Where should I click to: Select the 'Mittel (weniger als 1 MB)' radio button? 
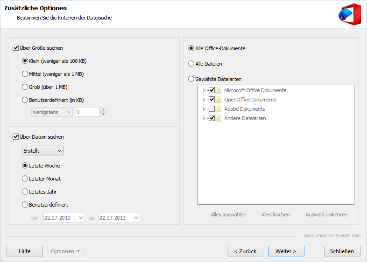pyautogui.click(x=25, y=74)
